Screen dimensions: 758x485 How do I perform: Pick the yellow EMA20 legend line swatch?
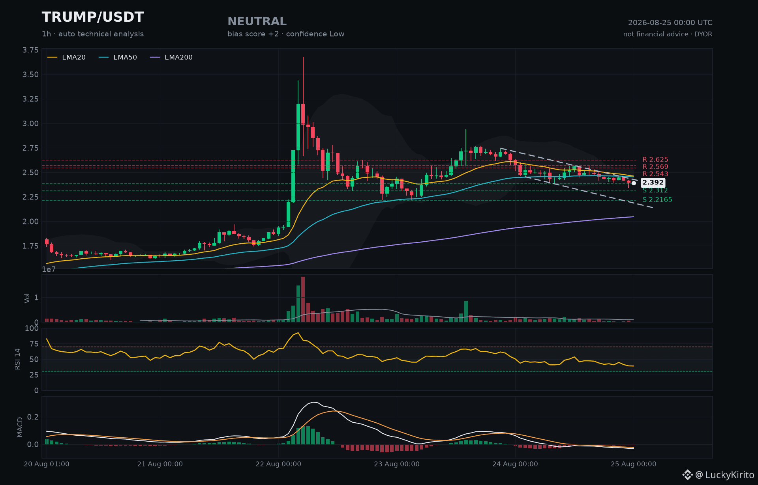[x=53, y=58]
